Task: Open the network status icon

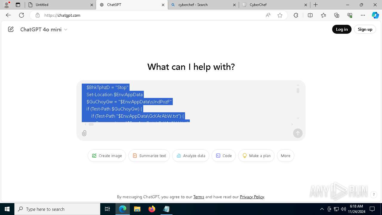Action: point(336,209)
